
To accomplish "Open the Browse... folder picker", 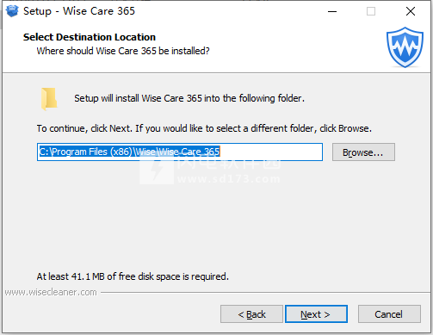I will pos(363,152).
